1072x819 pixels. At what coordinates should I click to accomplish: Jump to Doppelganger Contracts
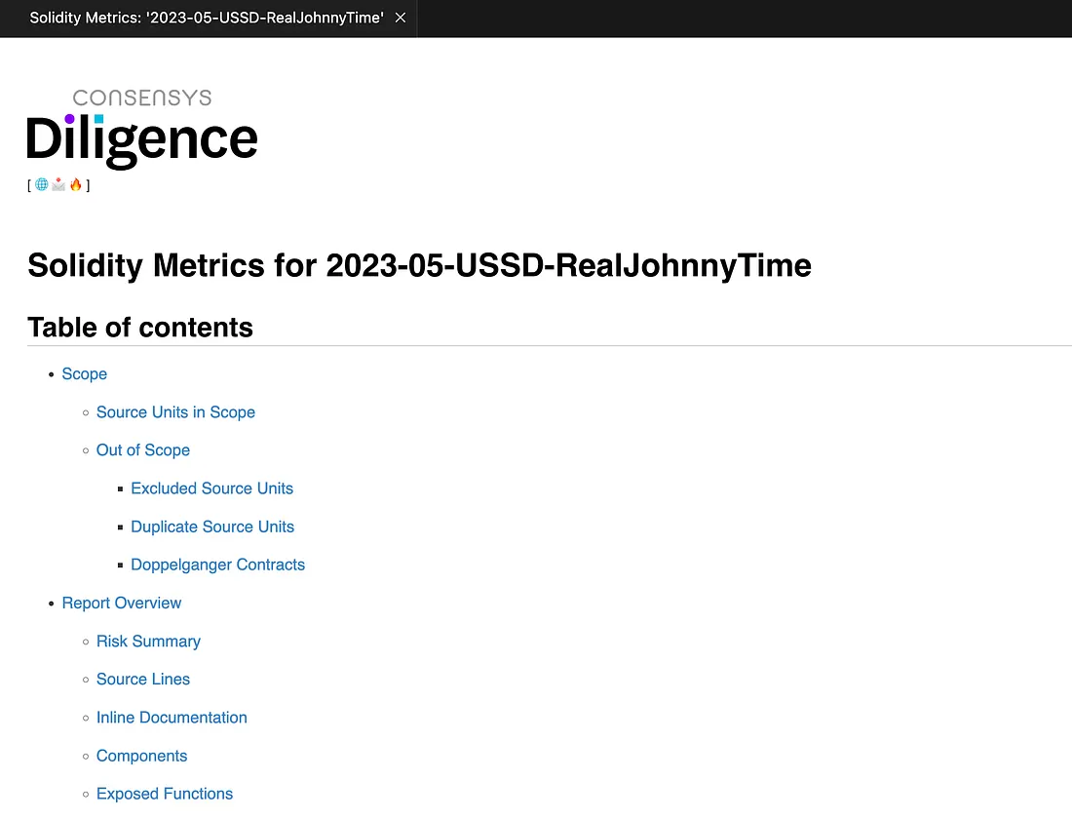click(x=217, y=565)
